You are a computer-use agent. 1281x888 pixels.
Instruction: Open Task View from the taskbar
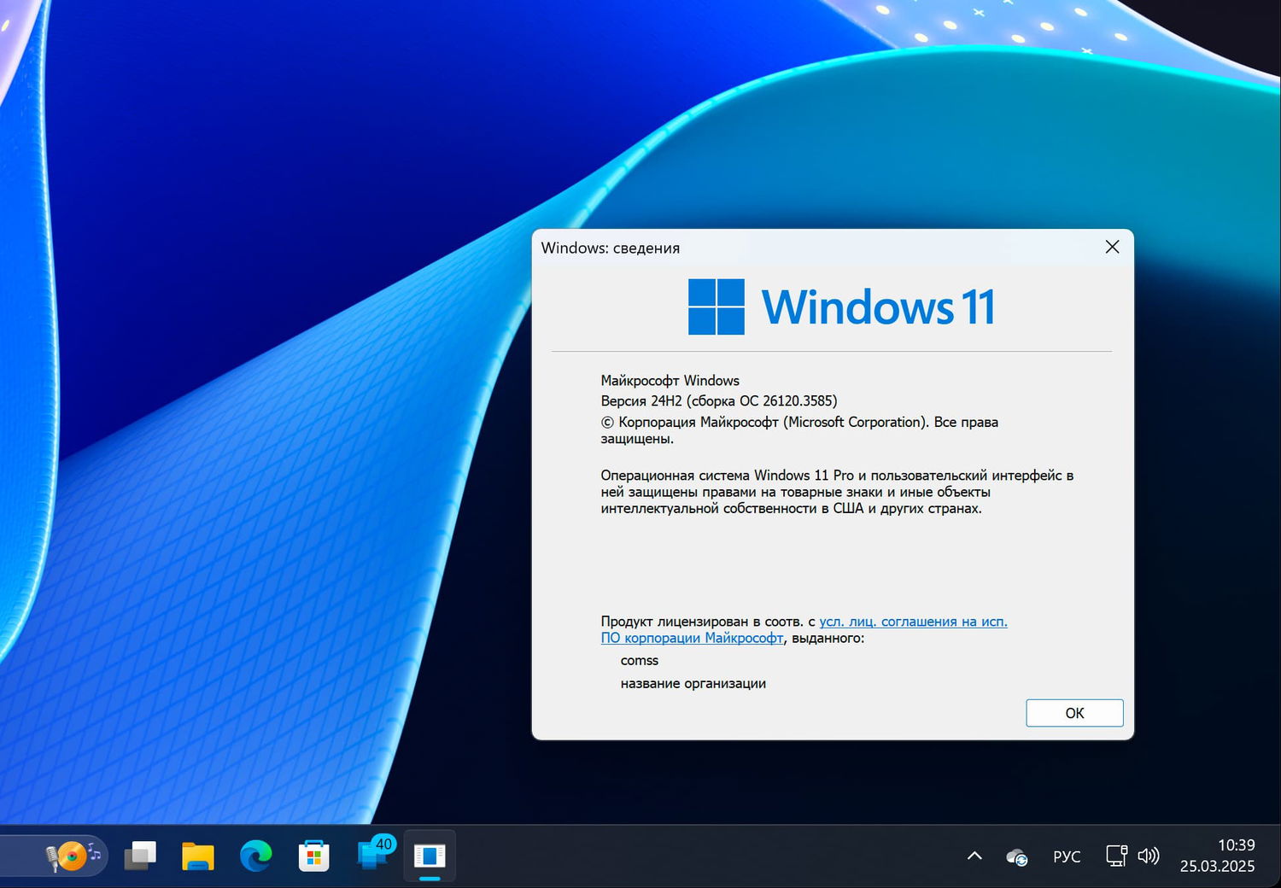click(141, 856)
